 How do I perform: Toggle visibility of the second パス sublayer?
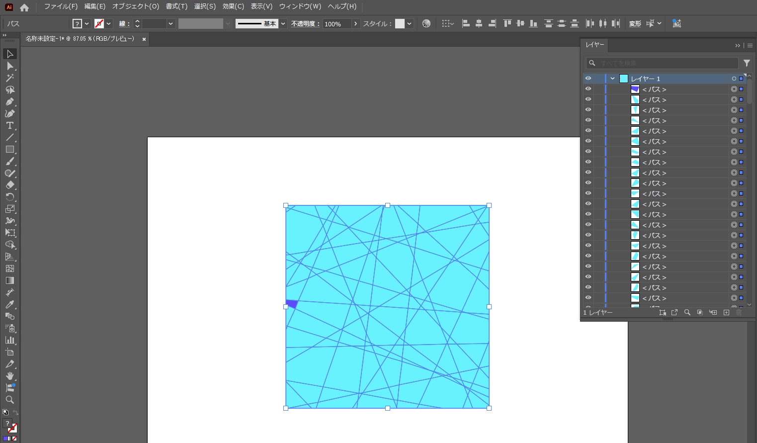[x=588, y=99]
